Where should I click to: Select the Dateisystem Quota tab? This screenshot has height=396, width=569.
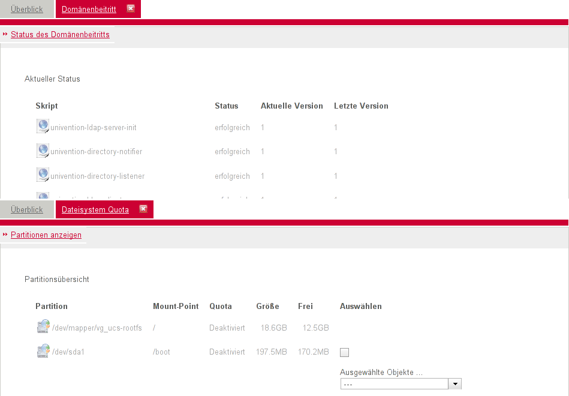point(95,209)
